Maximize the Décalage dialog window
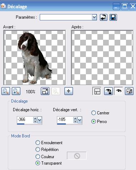This screenshot has height=170, width=136. click(125, 6)
